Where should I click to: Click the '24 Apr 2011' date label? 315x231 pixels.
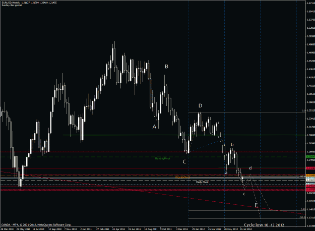119,229
